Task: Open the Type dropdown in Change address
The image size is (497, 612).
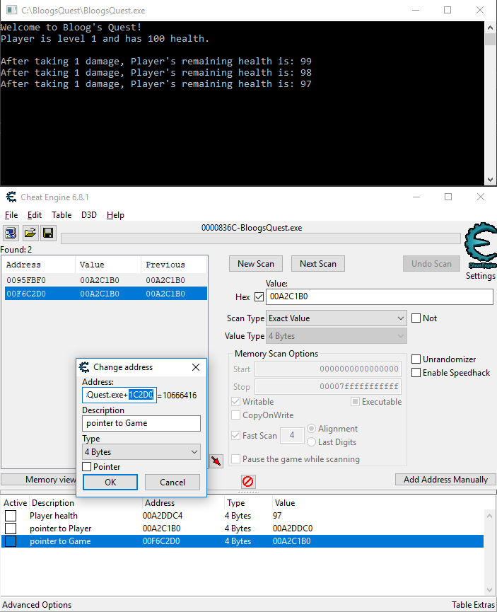Action: (141, 452)
